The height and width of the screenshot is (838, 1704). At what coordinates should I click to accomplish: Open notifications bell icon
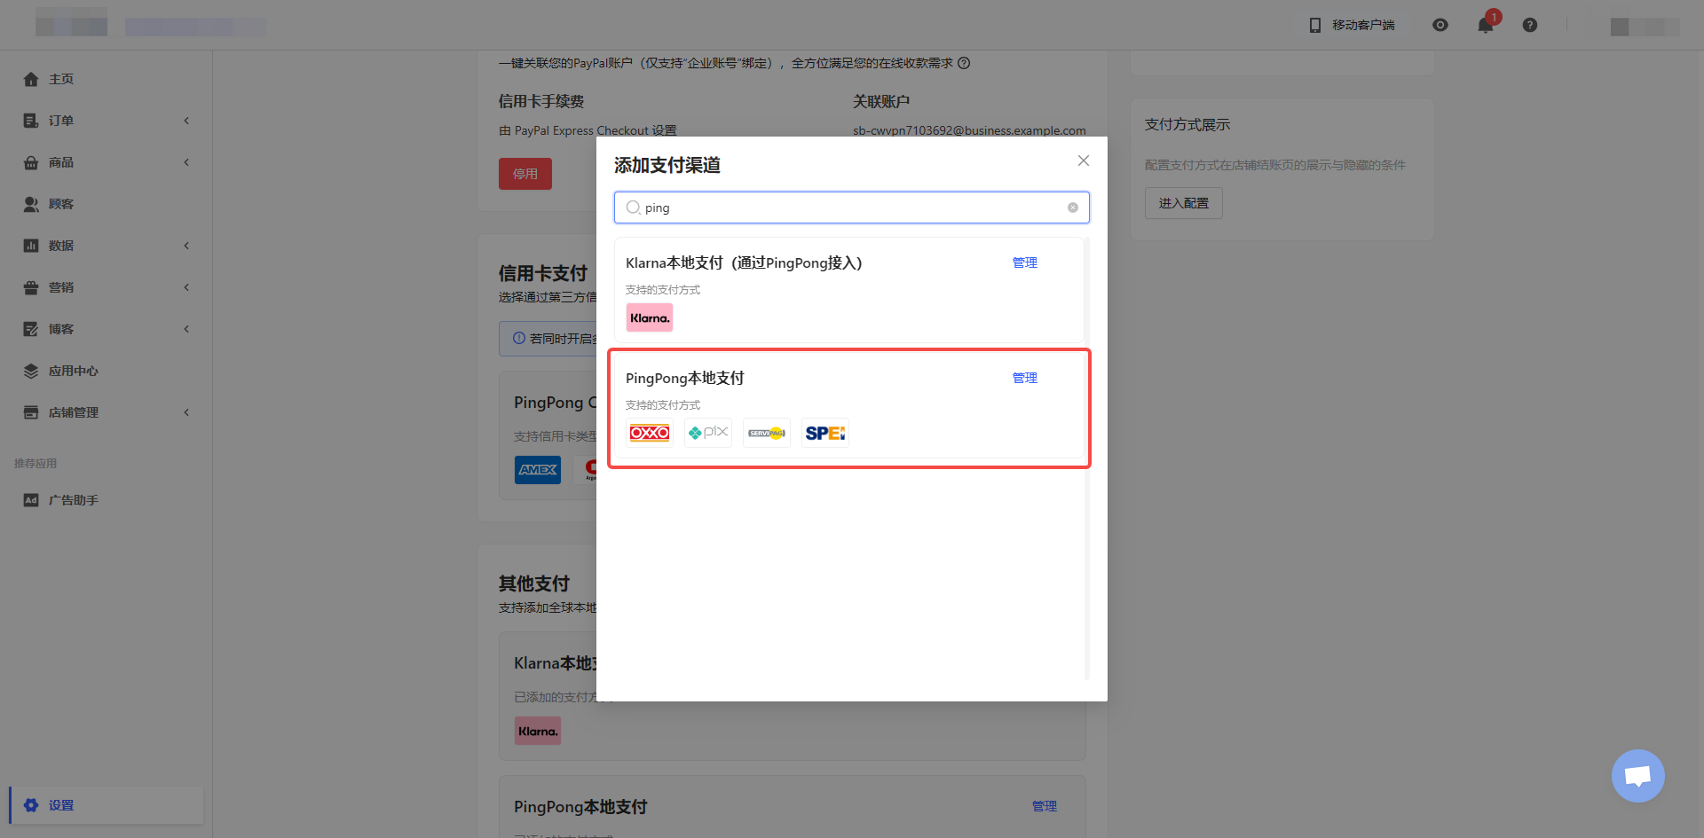pos(1486,25)
